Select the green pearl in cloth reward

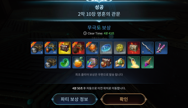[120, 62]
